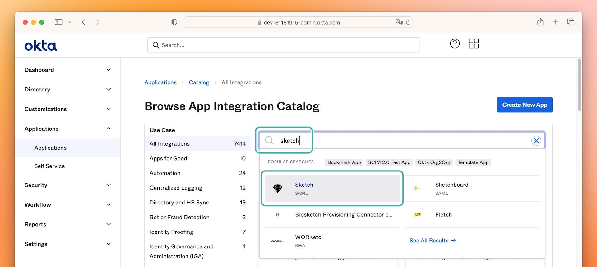This screenshot has height=267, width=597.
Task: Open a new tab with plus icon
Action: click(x=555, y=22)
